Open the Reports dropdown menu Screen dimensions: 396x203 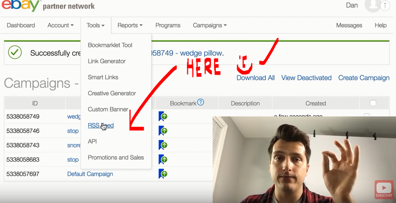tap(130, 25)
